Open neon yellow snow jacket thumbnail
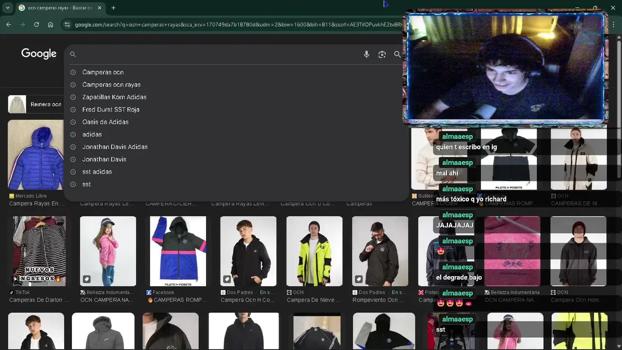This screenshot has width=622, height=350. 314,251
